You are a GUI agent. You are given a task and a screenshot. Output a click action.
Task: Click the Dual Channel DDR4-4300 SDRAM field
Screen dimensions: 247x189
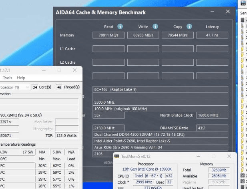(x=160, y=135)
